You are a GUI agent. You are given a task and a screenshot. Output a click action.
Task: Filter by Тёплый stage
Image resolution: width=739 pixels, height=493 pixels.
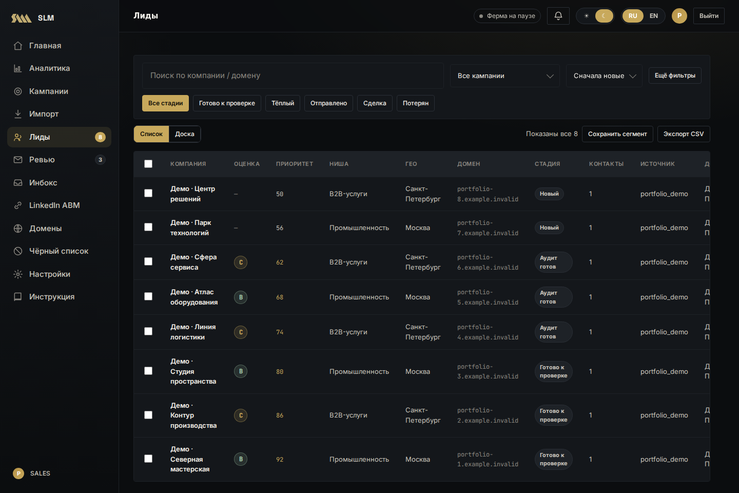pos(283,103)
